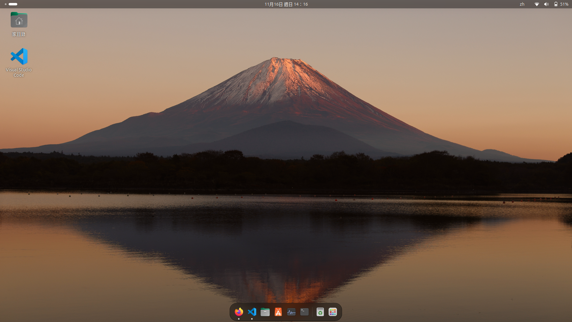Click the volume speaker icon
Screen dimensions: 572x322
click(546, 4)
